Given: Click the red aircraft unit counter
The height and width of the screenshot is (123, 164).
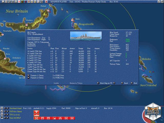Looking at the screenshot, I should tap(36, 111).
